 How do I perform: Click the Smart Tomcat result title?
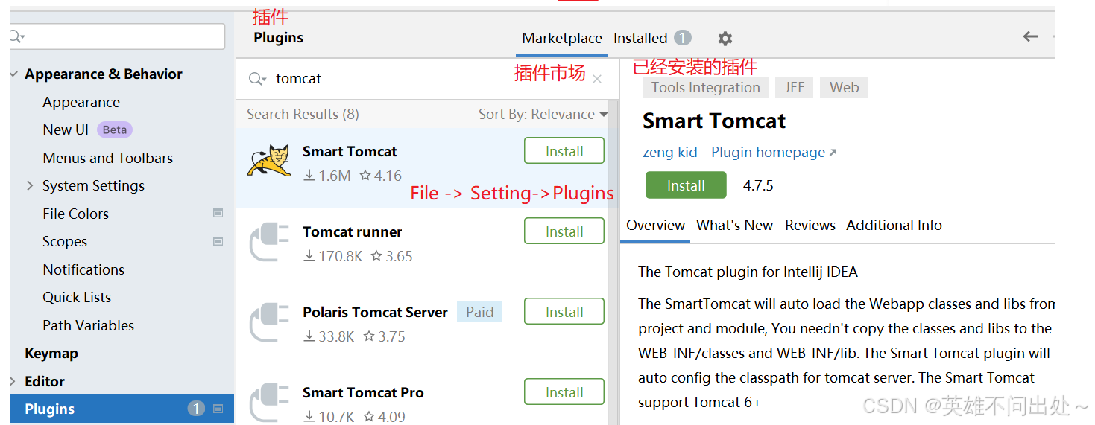click(x=350, y=151)
